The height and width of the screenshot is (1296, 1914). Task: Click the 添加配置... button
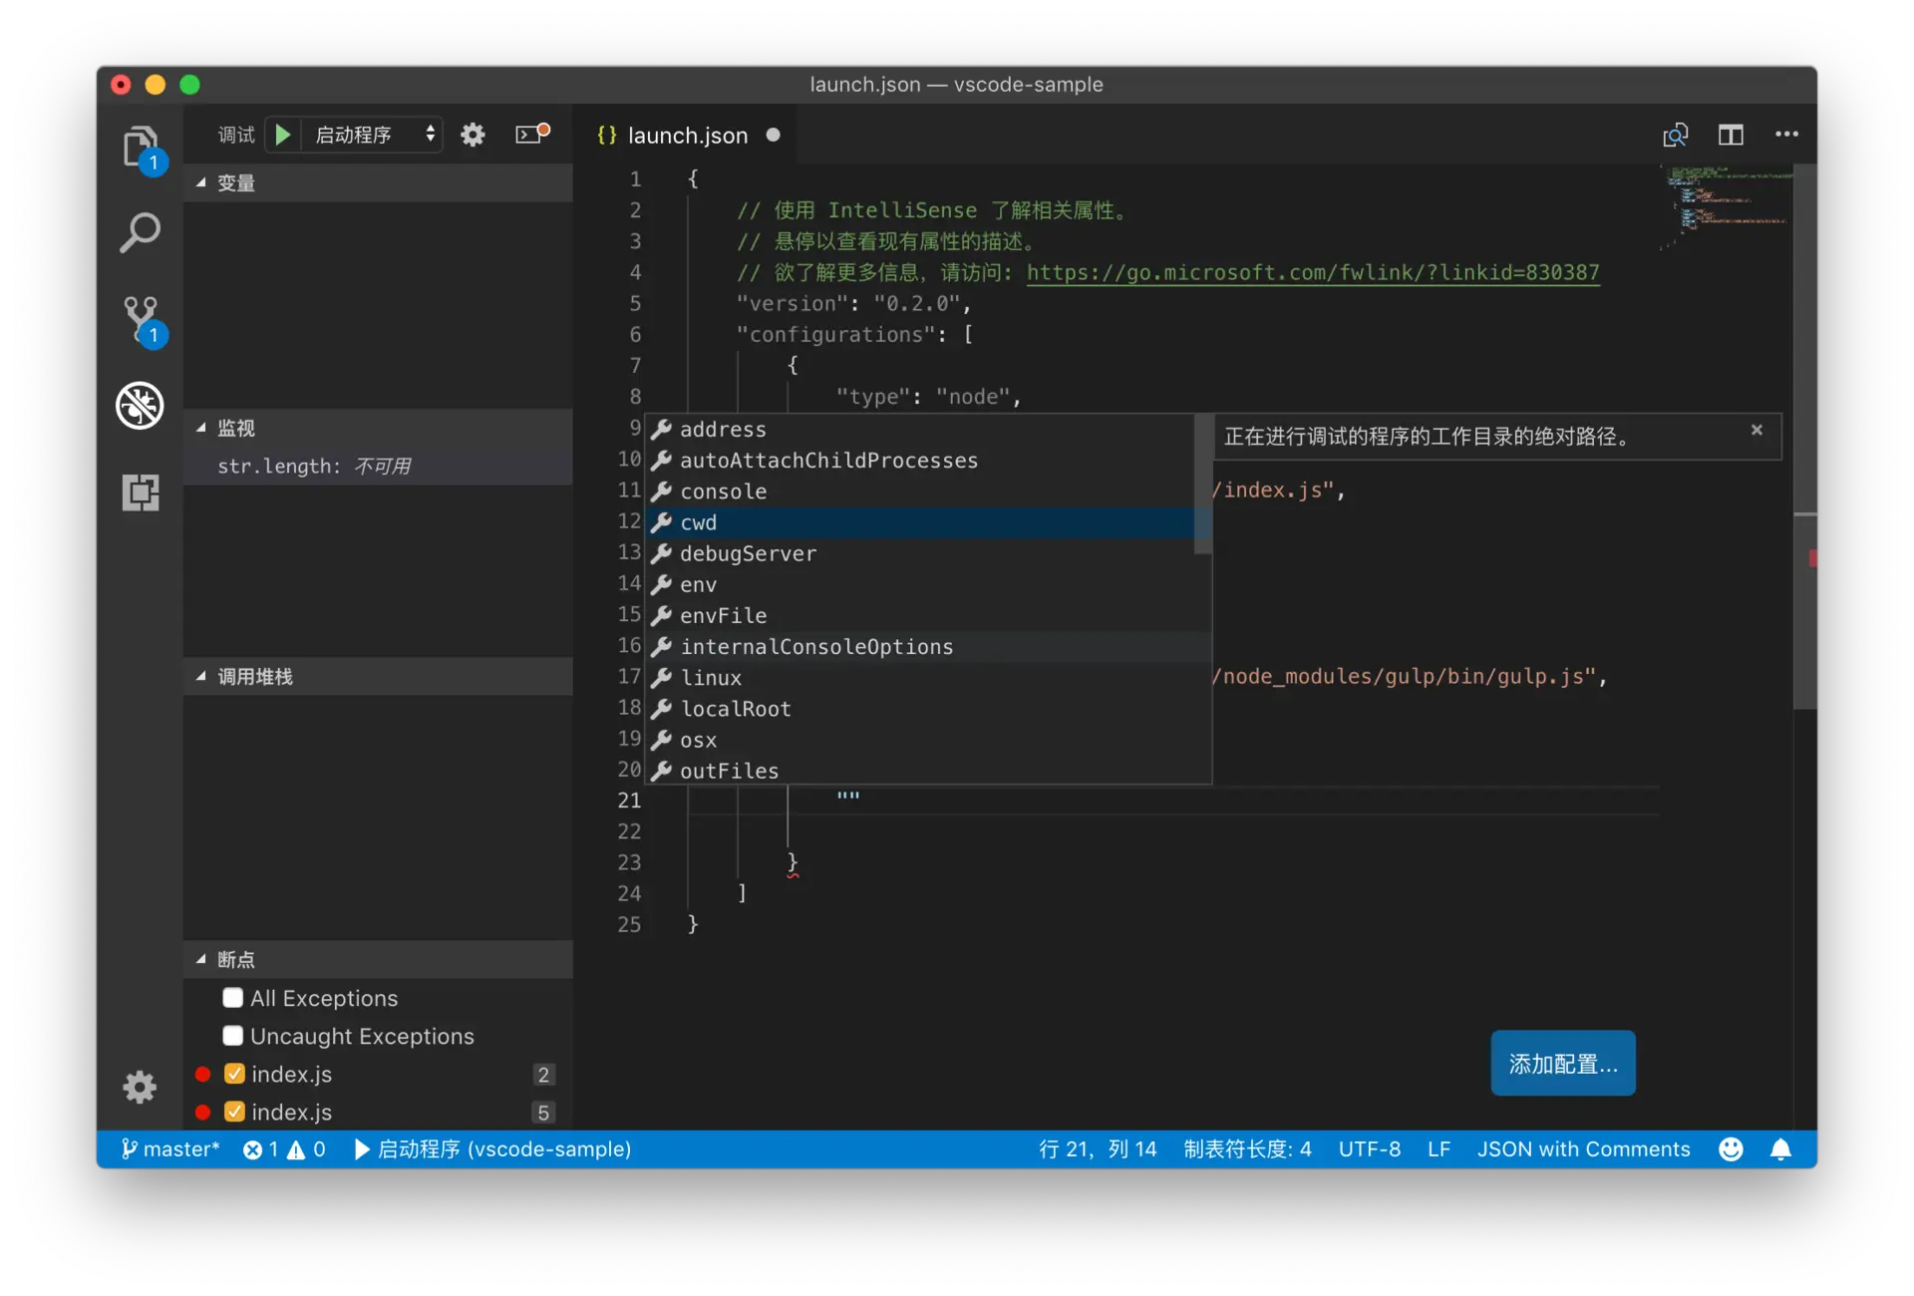pos(1562,1064)
